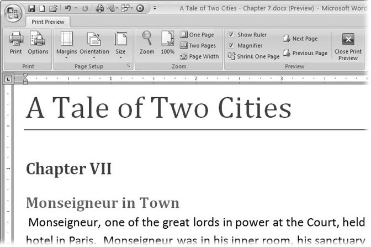Click the ruler tab selector box
The height and width of the screenshot is (247, 371).
tap(6, 79)
